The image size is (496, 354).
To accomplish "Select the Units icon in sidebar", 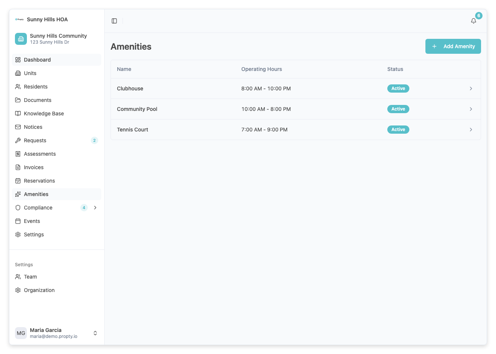I will 18,73.
